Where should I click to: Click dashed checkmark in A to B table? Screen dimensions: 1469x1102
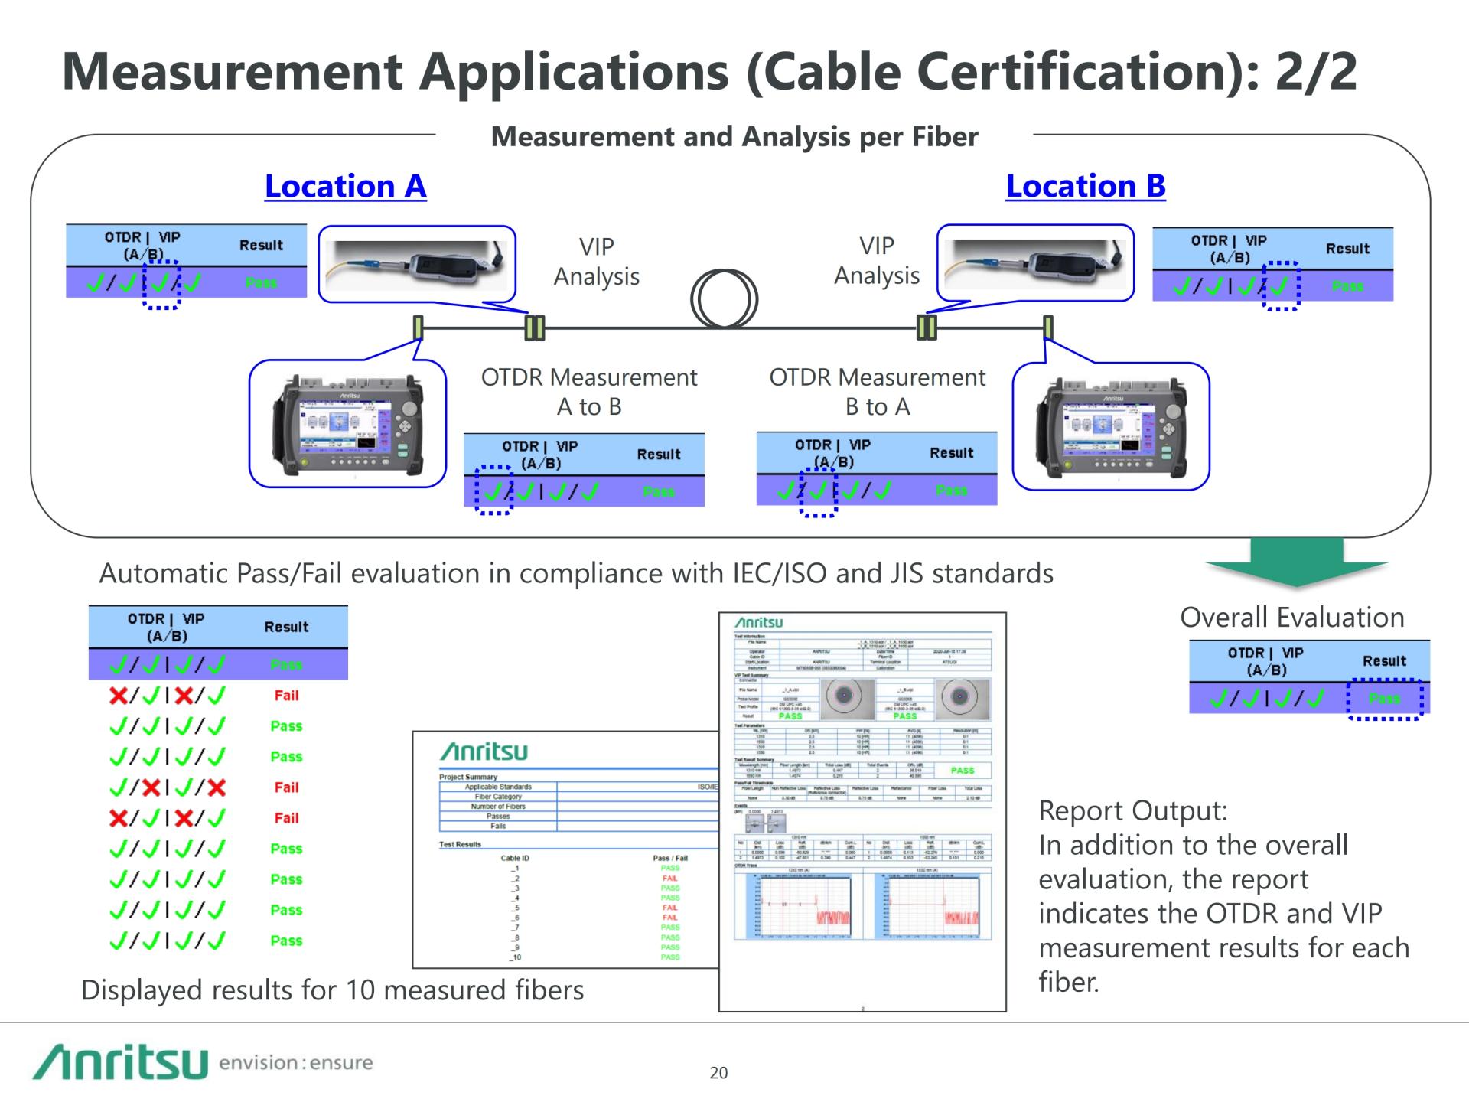pyautogui.click(x=494, y=491)
